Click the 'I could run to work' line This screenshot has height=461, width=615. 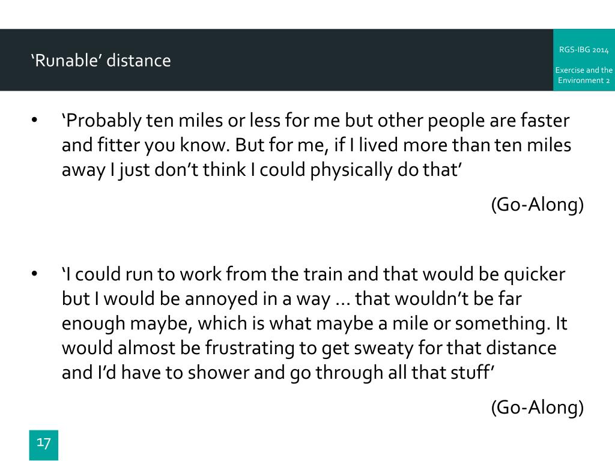point(314,274)
